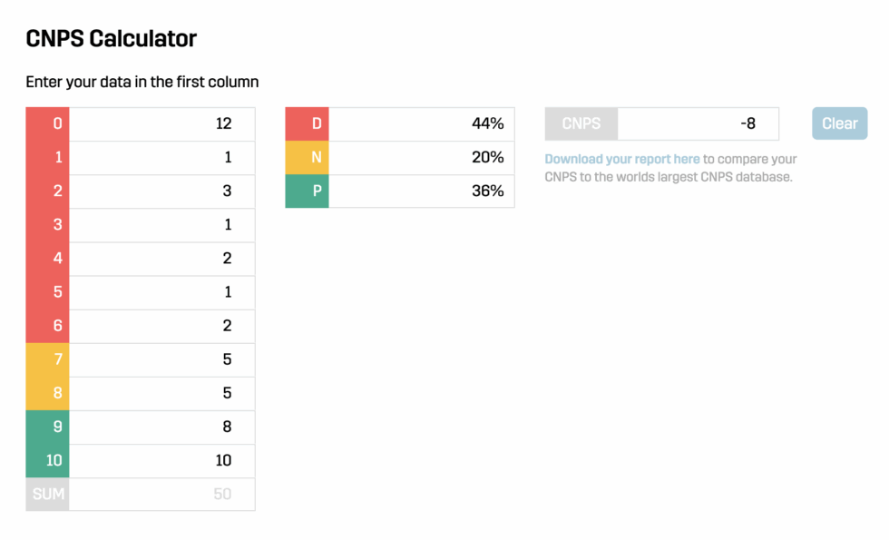Click the 44% detractor percentage cell

(x=422, y=123)
